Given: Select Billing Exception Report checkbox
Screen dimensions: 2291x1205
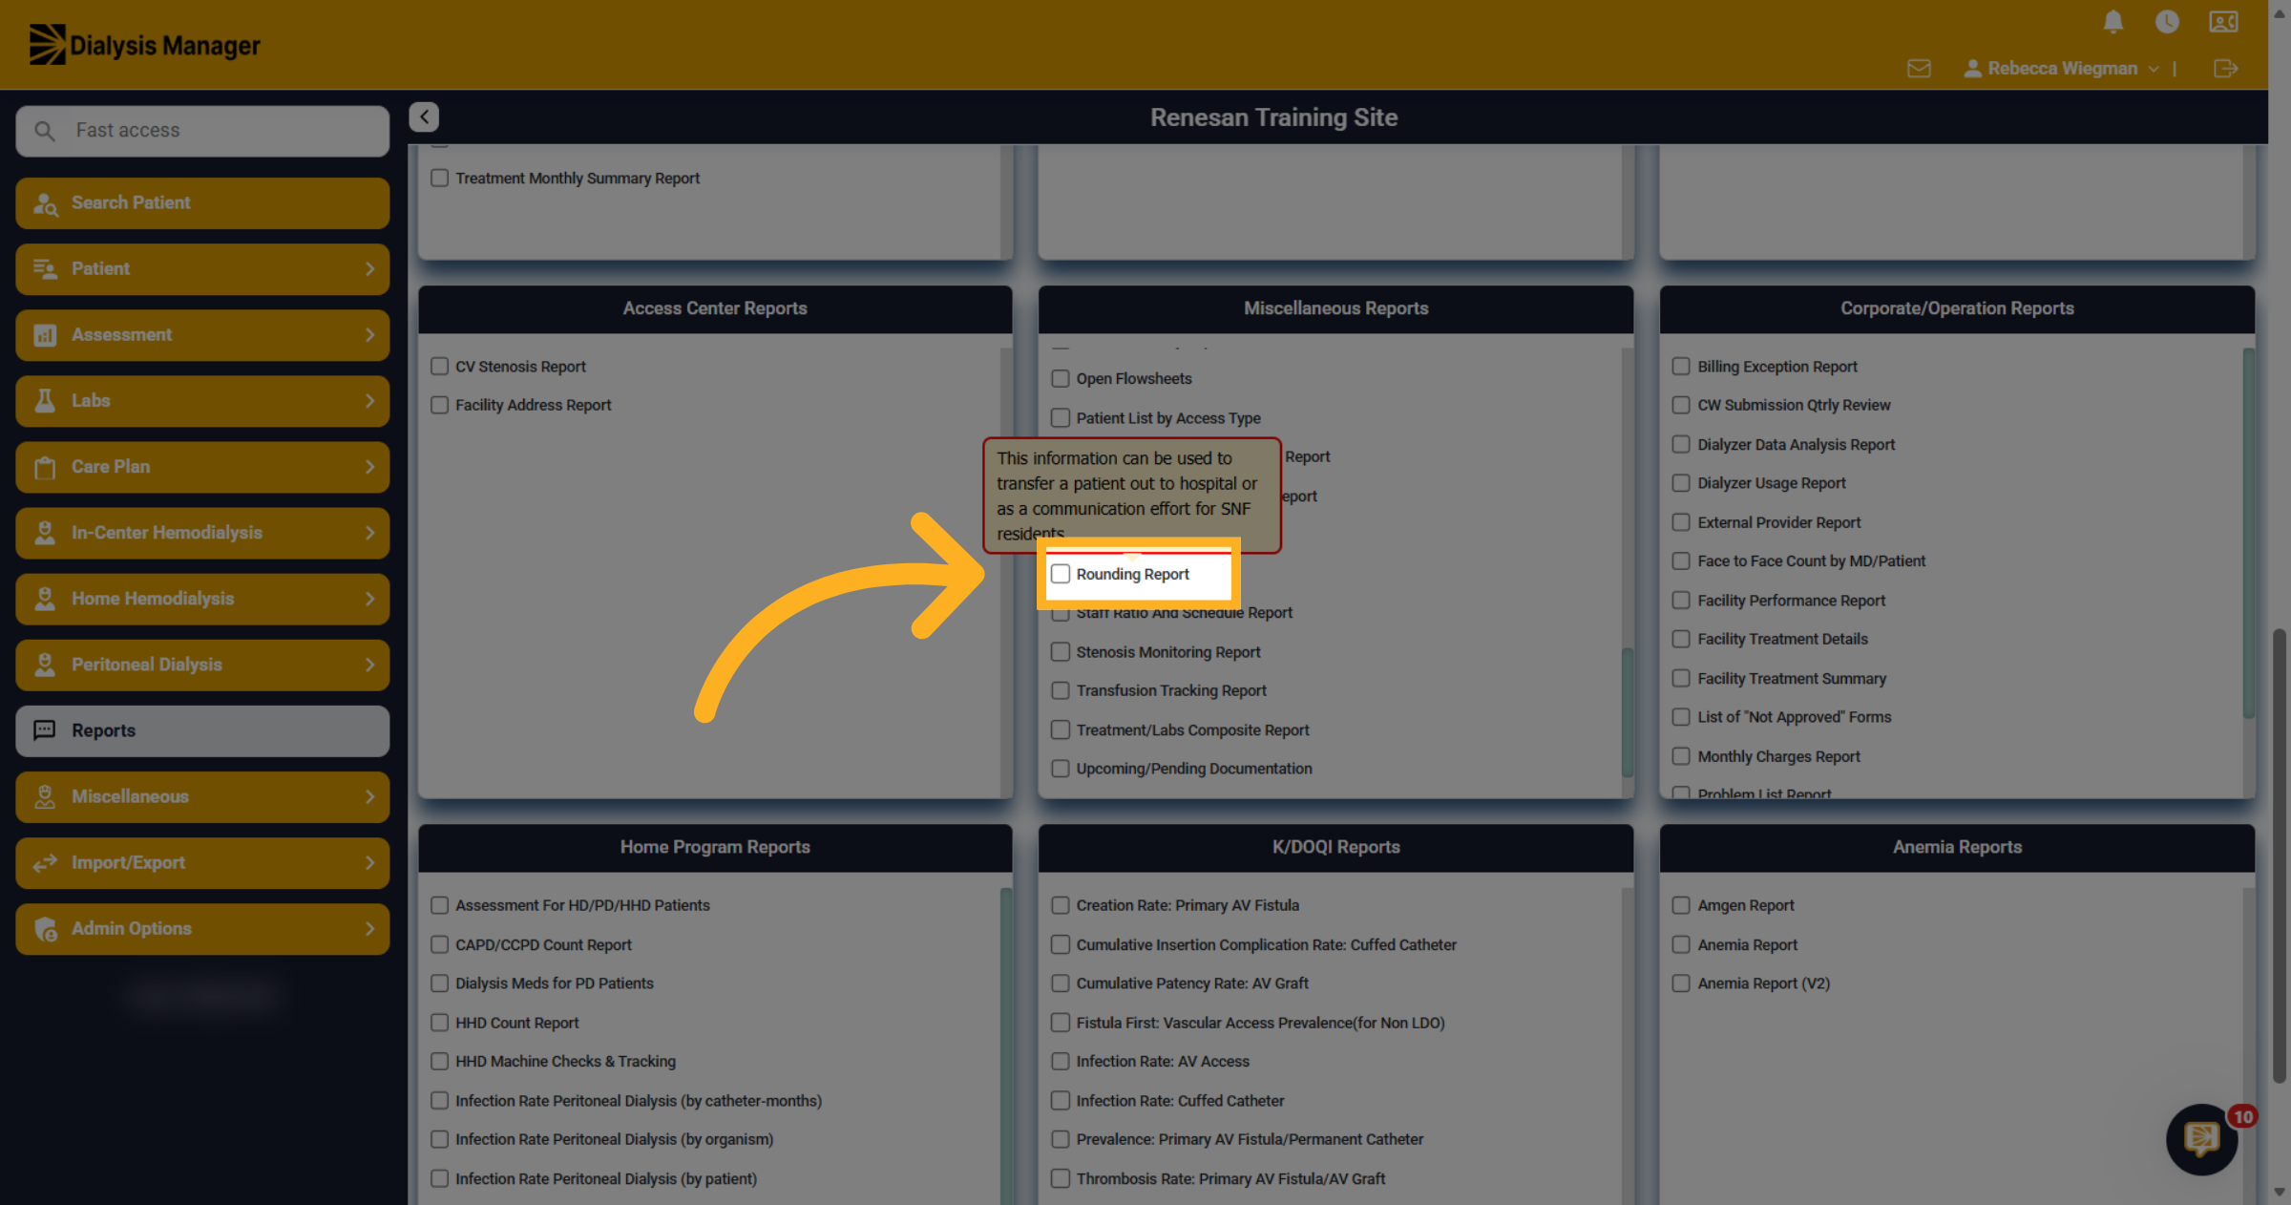Looking at the screenshot, I should click(x=1681, y=367).
